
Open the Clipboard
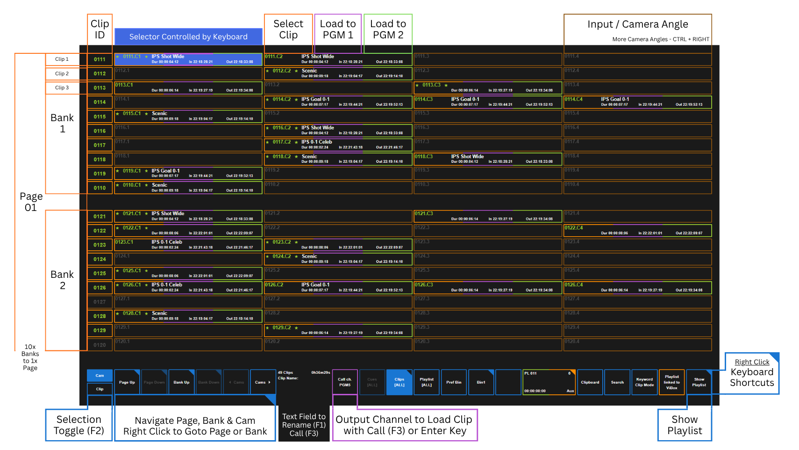pos(590,382)
